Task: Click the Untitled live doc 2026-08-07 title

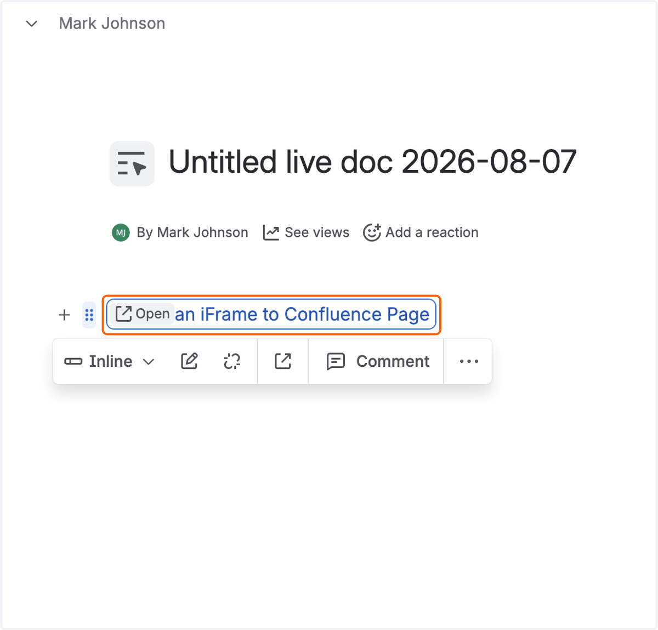Action: [x=372, y=162]
